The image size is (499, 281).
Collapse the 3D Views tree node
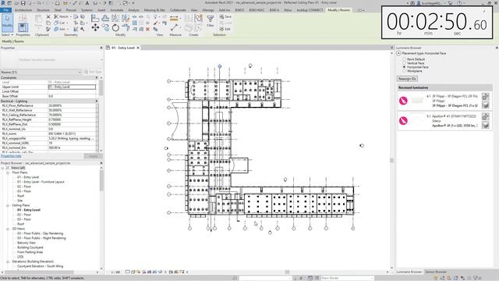pyautogui.click(x=8, y=229)
